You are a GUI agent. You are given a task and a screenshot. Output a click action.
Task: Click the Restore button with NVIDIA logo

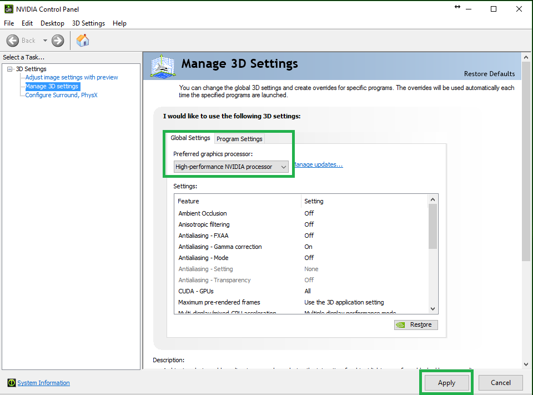point(416,325)
